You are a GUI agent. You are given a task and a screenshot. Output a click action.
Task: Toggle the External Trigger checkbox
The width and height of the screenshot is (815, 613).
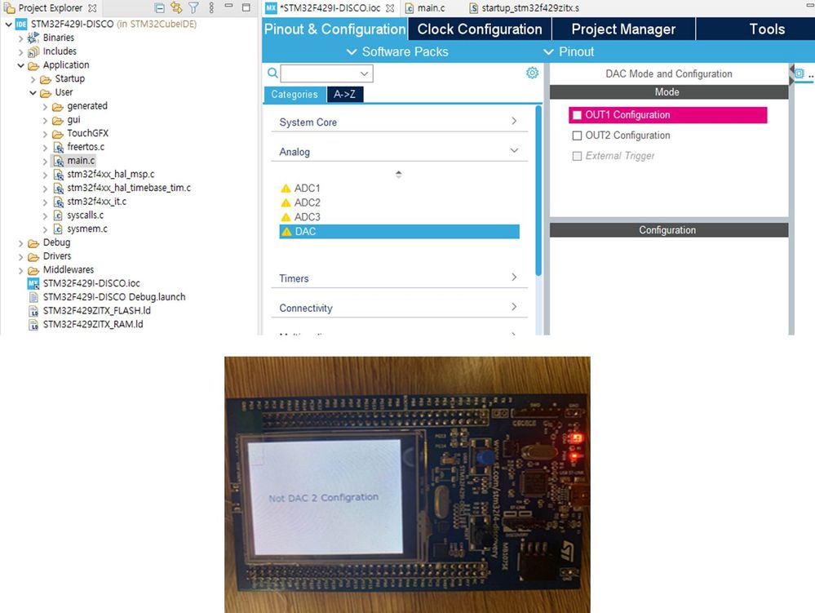(577, 156)
